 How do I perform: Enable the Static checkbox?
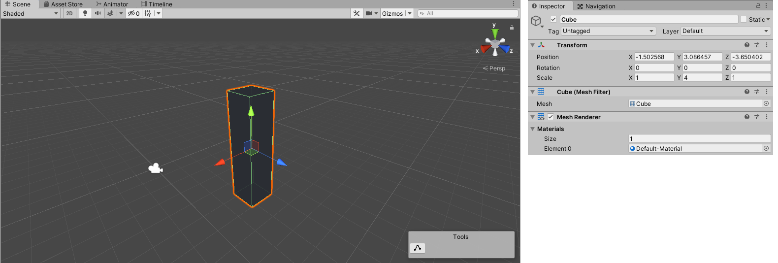coord(744,19)
